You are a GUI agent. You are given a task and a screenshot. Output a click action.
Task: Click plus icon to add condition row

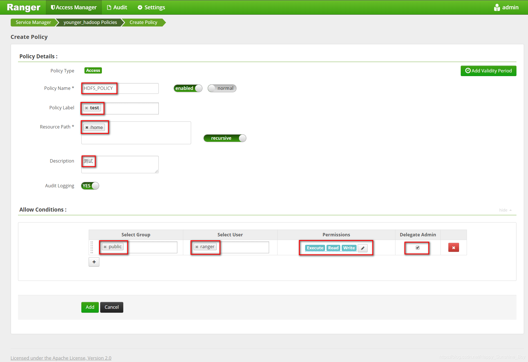(x=94, y=262)
